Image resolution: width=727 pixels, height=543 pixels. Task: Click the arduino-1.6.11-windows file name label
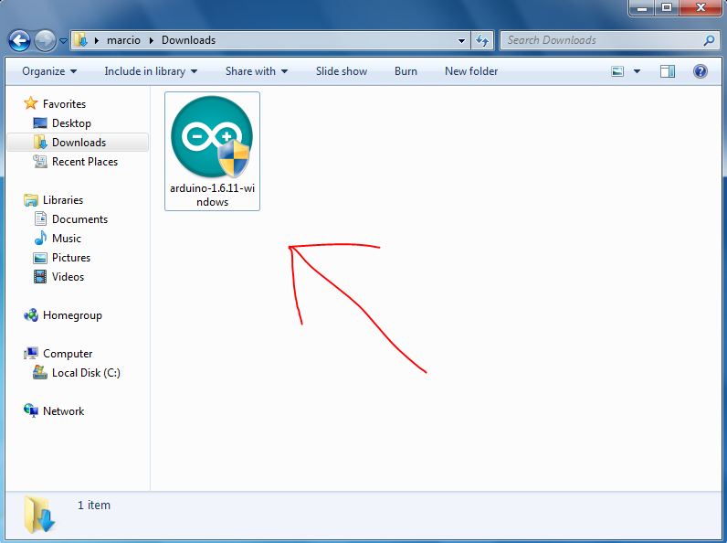tap(212, 195)
